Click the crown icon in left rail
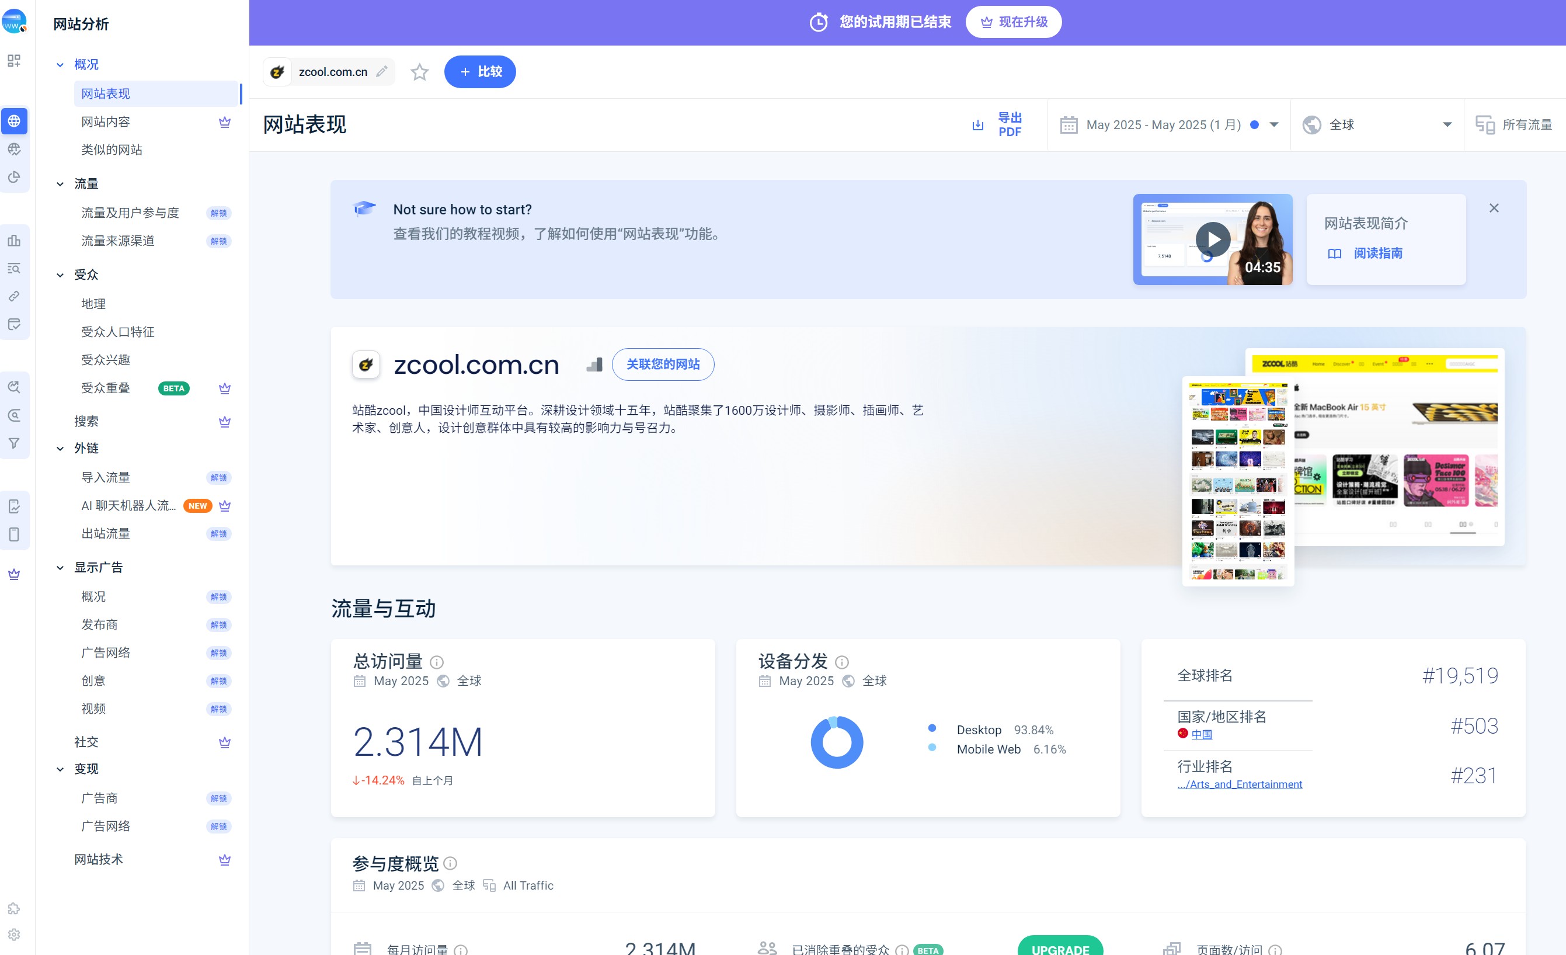 [14, 574]
